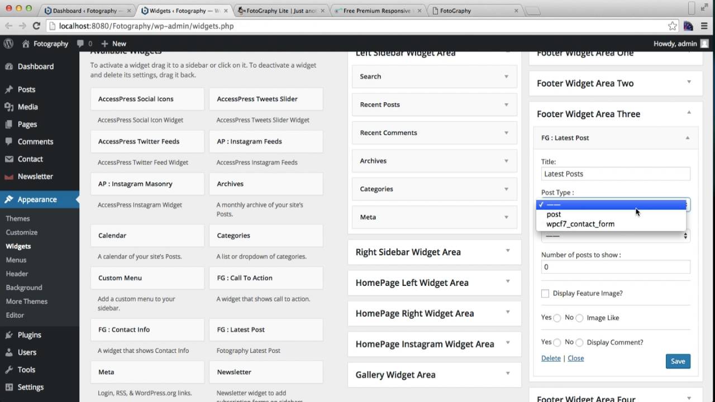Select Yes radio for Display Comment

click(557, 342)
